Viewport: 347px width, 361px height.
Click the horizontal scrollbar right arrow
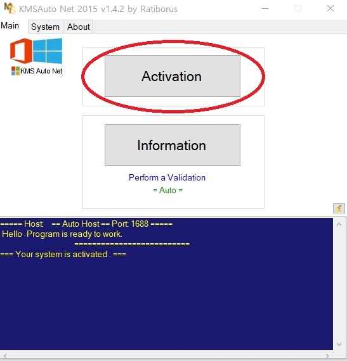[327, 357]
